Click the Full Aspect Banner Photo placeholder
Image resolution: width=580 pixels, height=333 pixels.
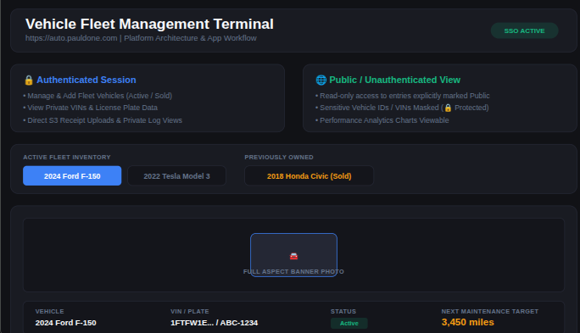[x=293, y=255]
